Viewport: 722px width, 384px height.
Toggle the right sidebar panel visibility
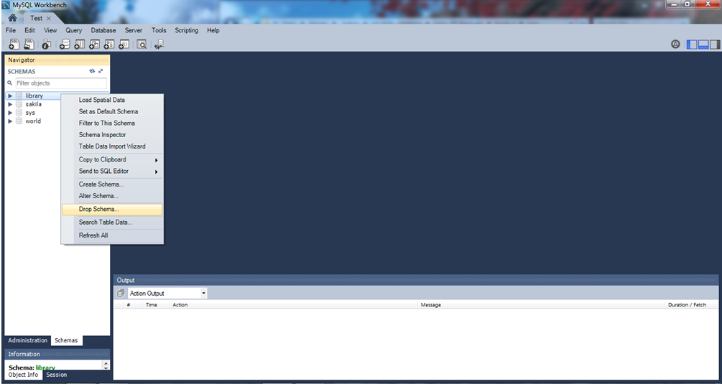coord(715,45)
